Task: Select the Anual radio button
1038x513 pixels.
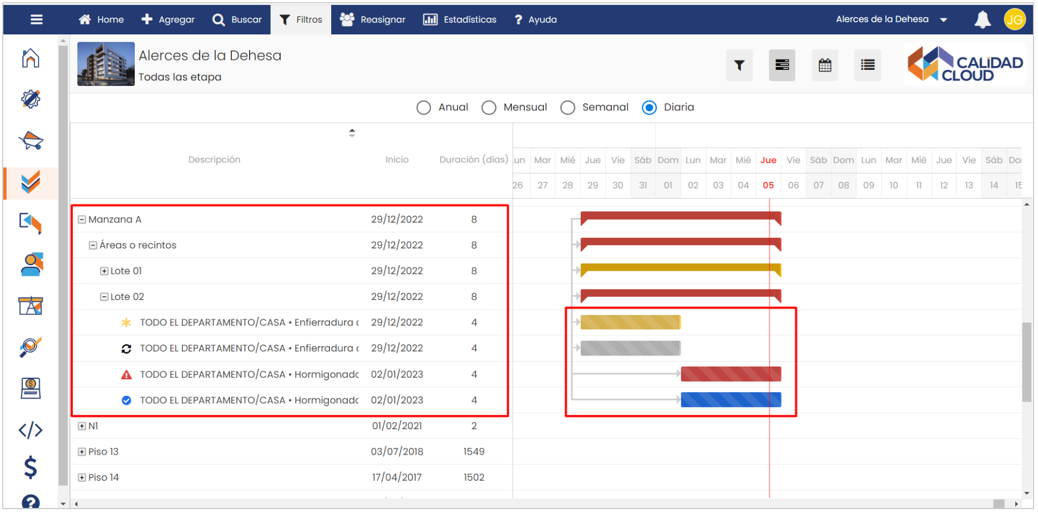Action: click(x=423, y=108)
